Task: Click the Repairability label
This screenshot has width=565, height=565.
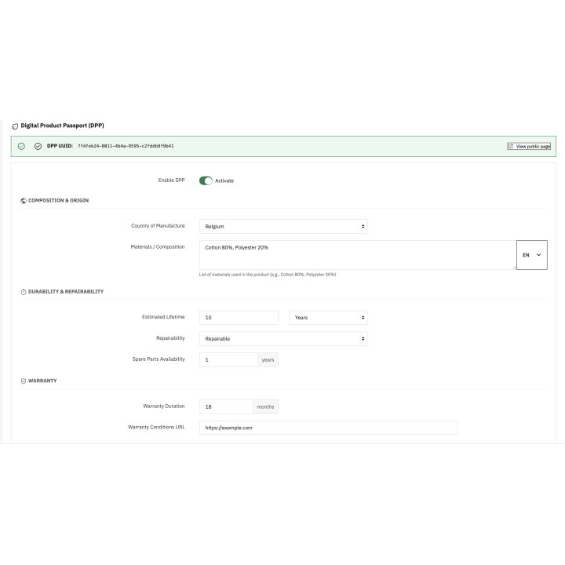Action: tap(170, 338)
